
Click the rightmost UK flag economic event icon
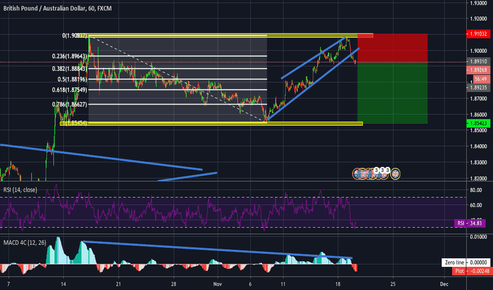click(395, 172)
